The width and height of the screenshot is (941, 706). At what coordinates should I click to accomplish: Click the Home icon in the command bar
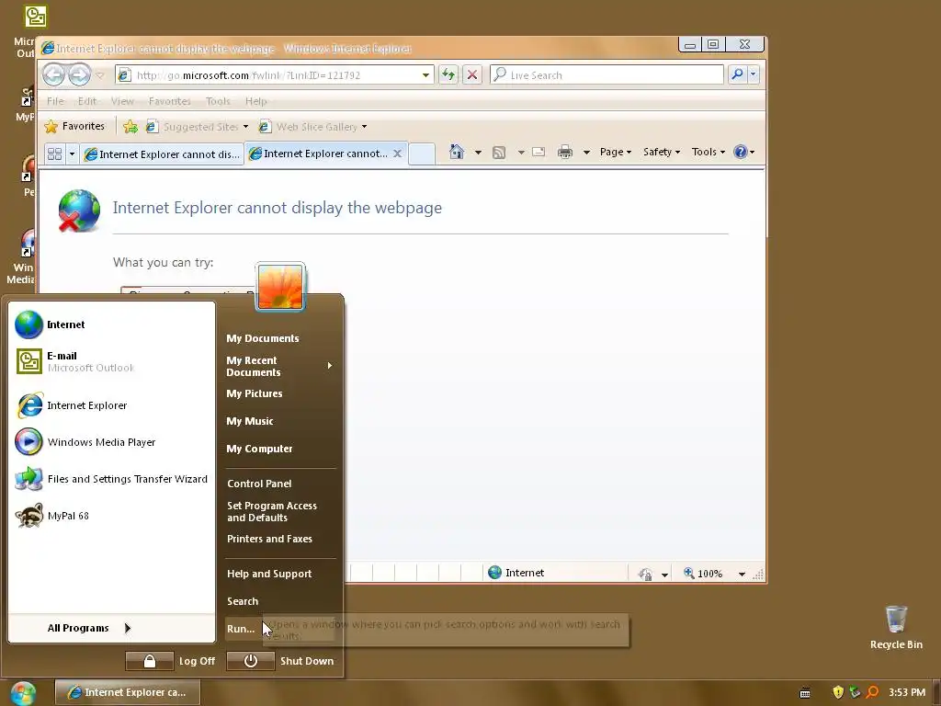457,152
